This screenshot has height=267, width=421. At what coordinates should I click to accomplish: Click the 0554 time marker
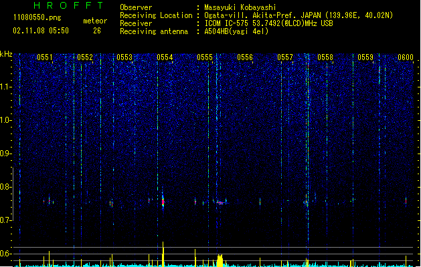165,57
